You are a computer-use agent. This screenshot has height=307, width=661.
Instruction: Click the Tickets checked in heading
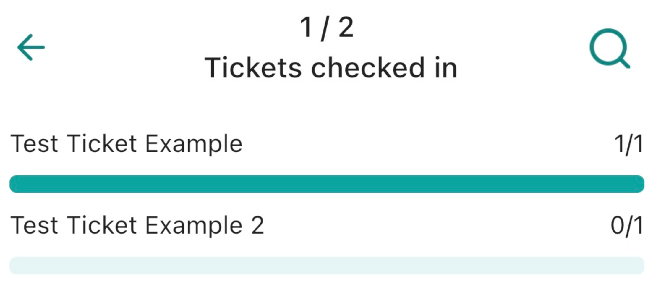pyautogui.click(x=331, y=68)
